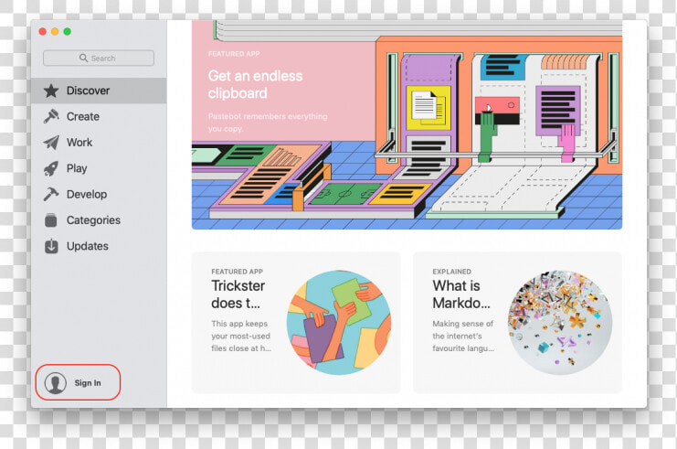Open the 'Get an endless clipboard' headline
This screenshot has width=677, height=449.
pyautogui.click(x=255, y=84)
